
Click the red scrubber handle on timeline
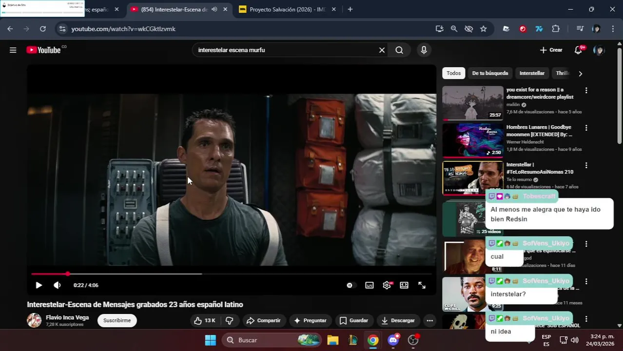[68, 274]
